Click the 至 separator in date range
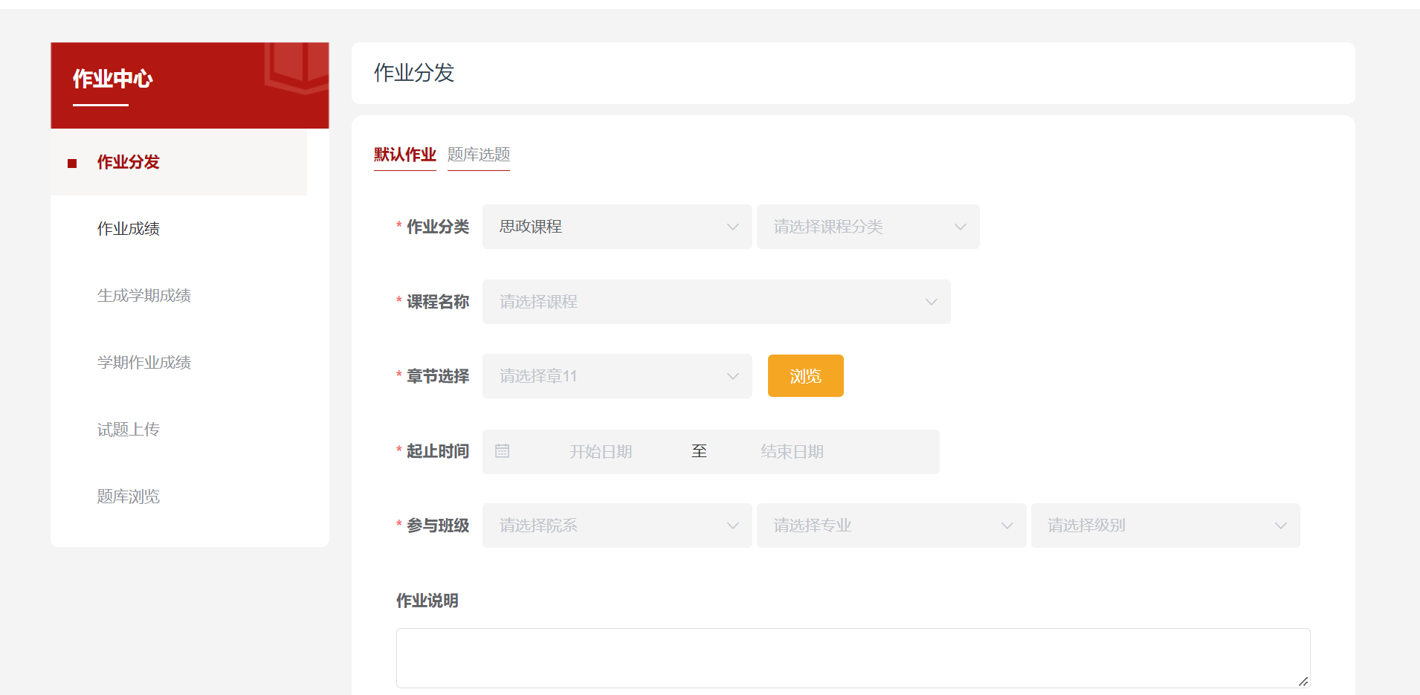The image size is (1420, 695). [x=699, y=451]
